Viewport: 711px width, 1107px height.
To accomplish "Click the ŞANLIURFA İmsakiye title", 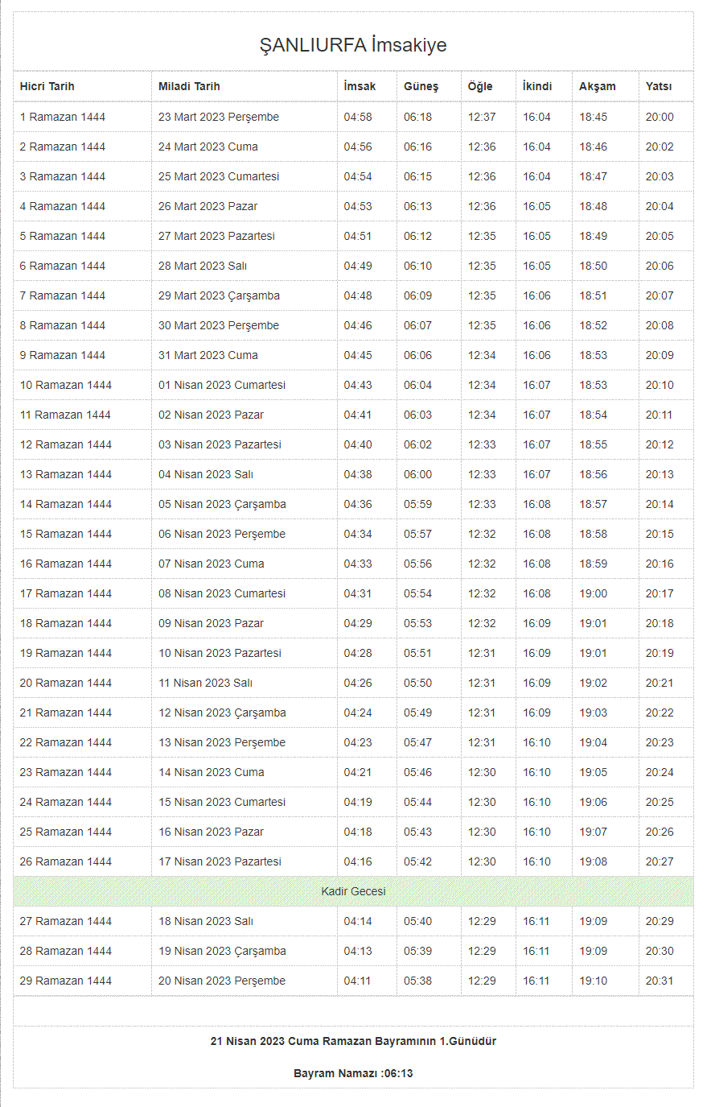I will click(353, 45).
